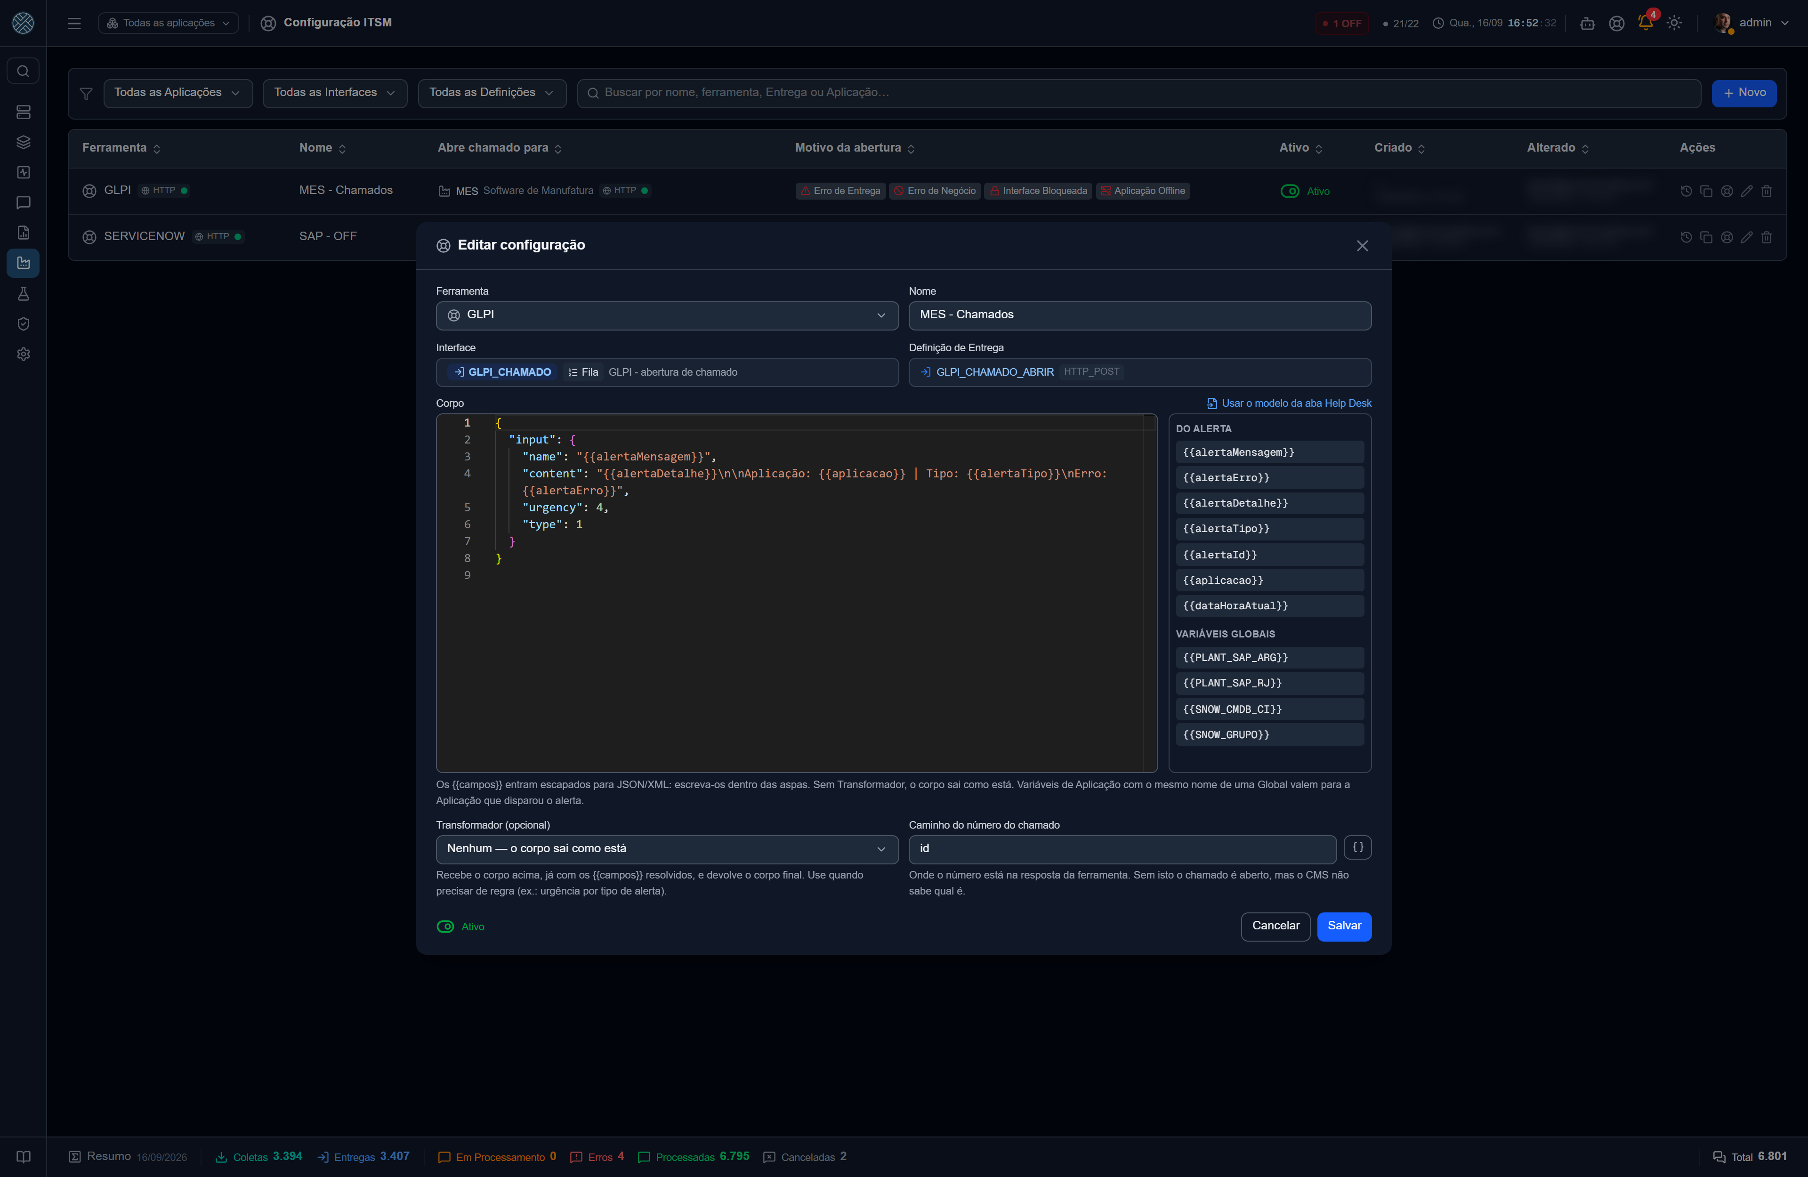Toggle the Ativo switch in edit dialog
The height and width of the screenshot is (1177, 1808).
click(x=445, y=926)
